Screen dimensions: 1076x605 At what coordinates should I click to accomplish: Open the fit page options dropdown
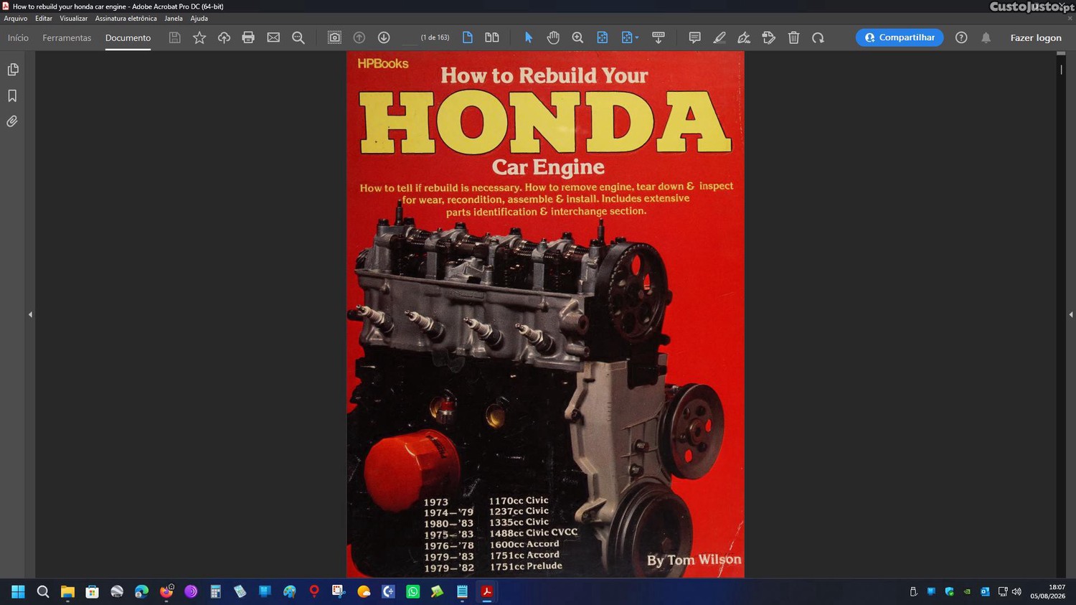click(x=630, y=38)
